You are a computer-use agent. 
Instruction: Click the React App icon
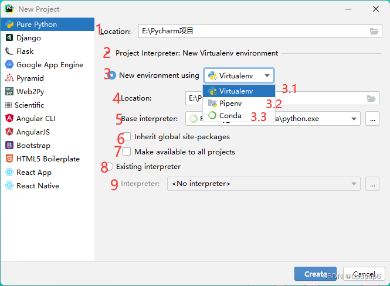click(9, 172)
